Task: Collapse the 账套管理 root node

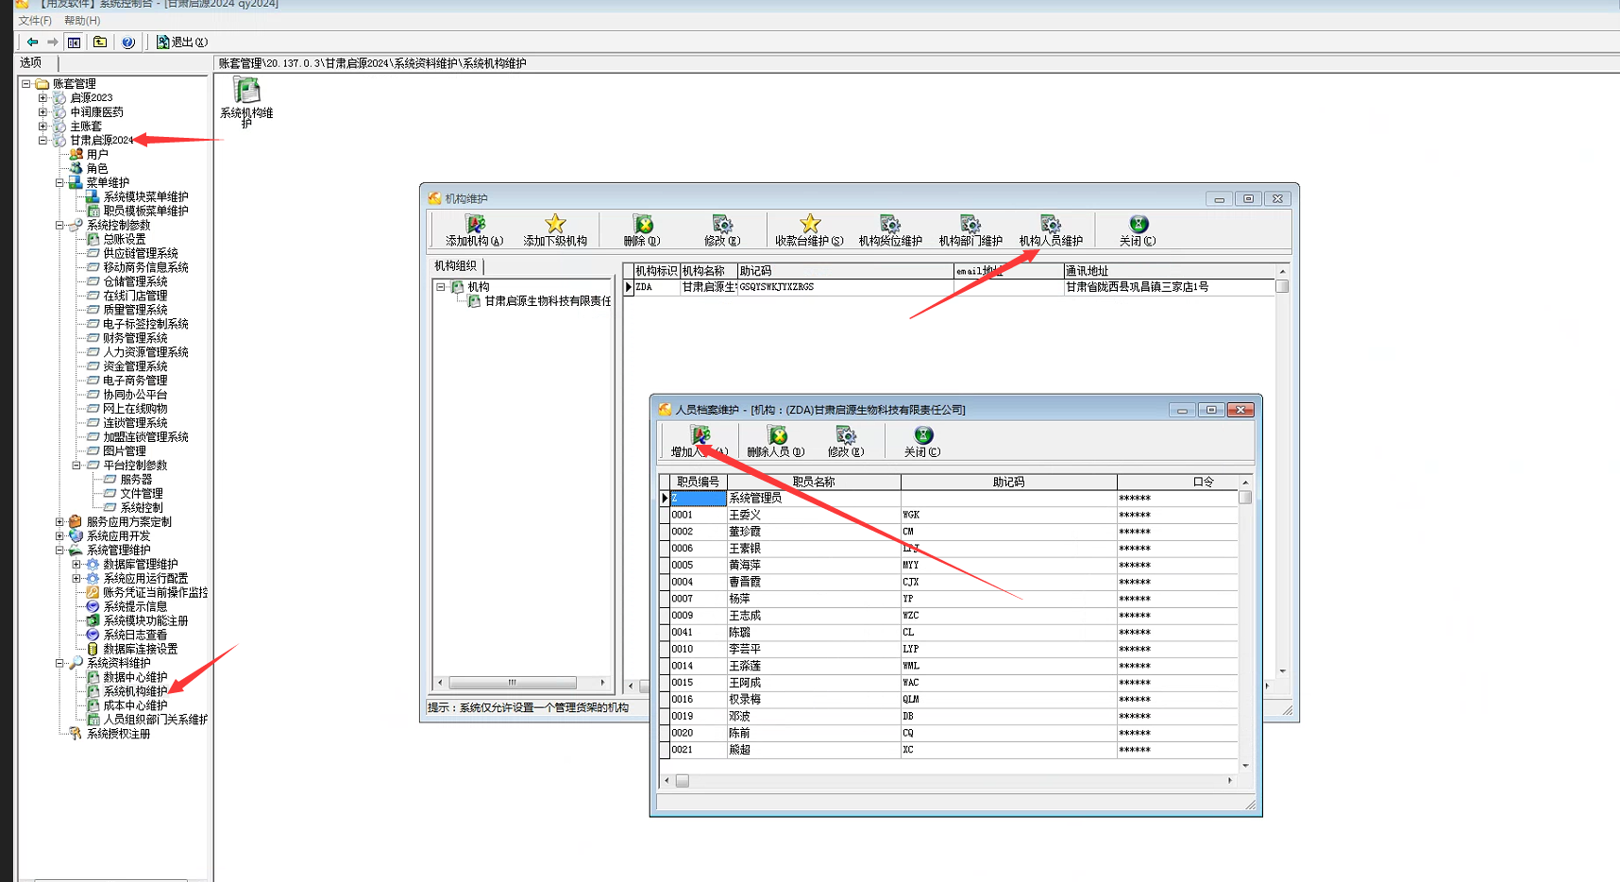Action: (x=26, y=84)
